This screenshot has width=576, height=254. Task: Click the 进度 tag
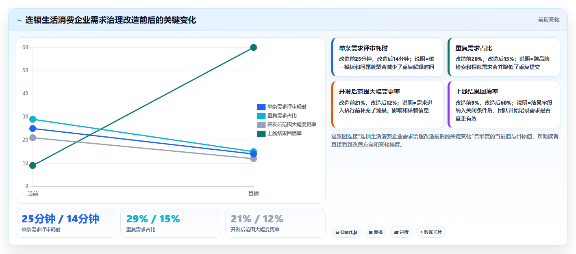pos(401,232)
